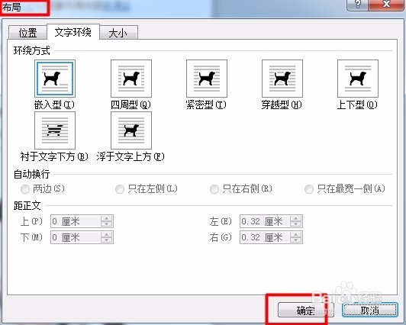406x325 pixels.
Task: Decrease the 下 distance with down arrow
Action: tap(106, 240)
